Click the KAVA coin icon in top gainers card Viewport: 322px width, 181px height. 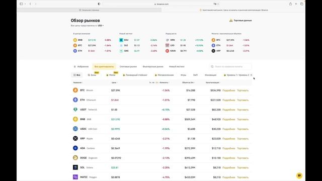pyautogui.click(x=167, y=51)
